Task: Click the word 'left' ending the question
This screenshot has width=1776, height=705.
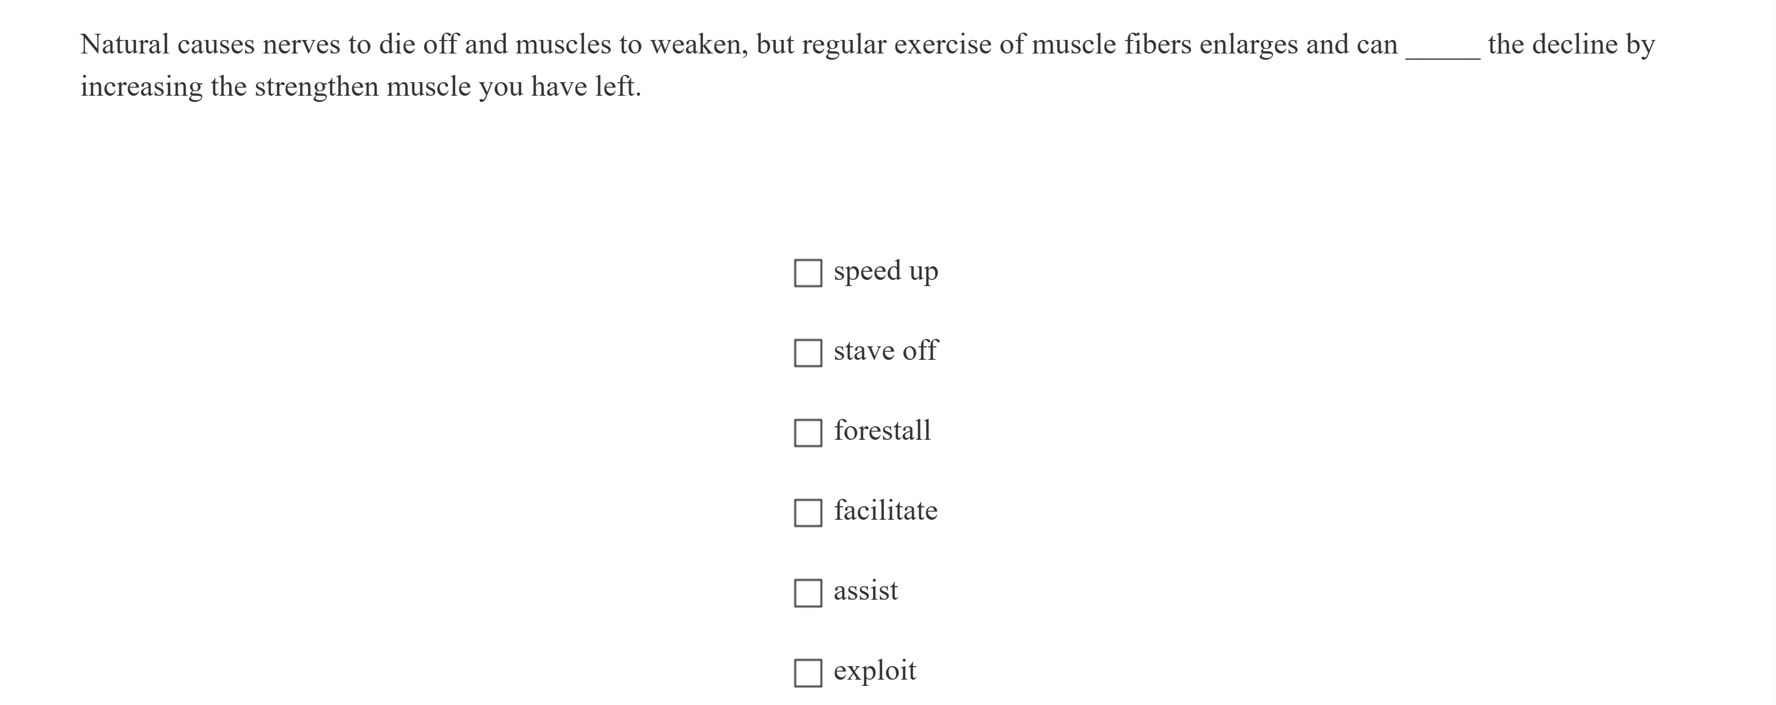Action: pyautogui.click(x=616, y=87)
